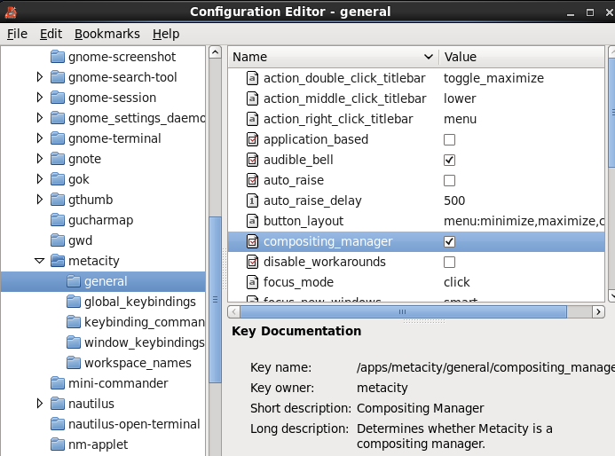Viewport: 615px width, 456px height.
Task: Click the tree scrollbar up arrow
Action: point(215,52)
